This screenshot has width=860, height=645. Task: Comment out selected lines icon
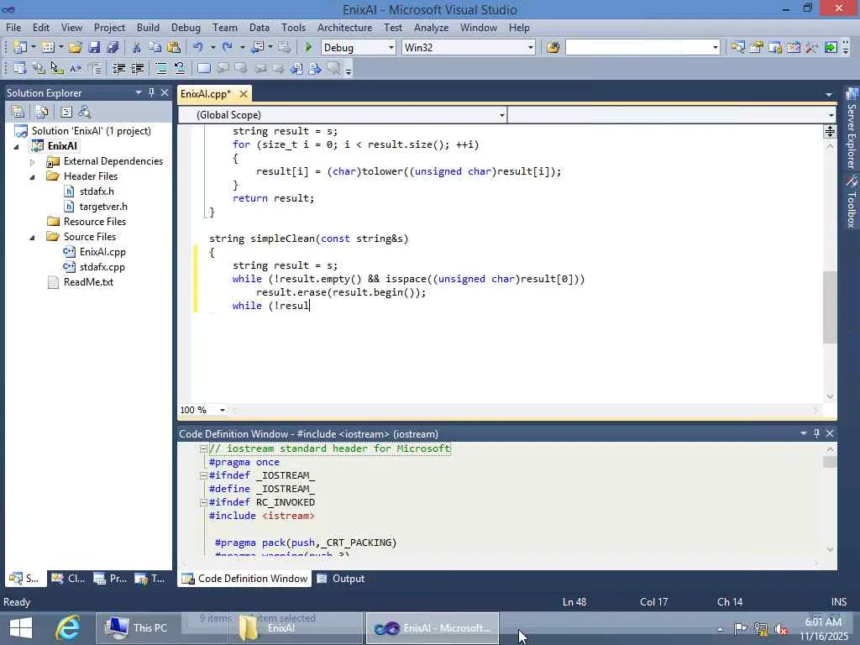click(x=161, y=69)
